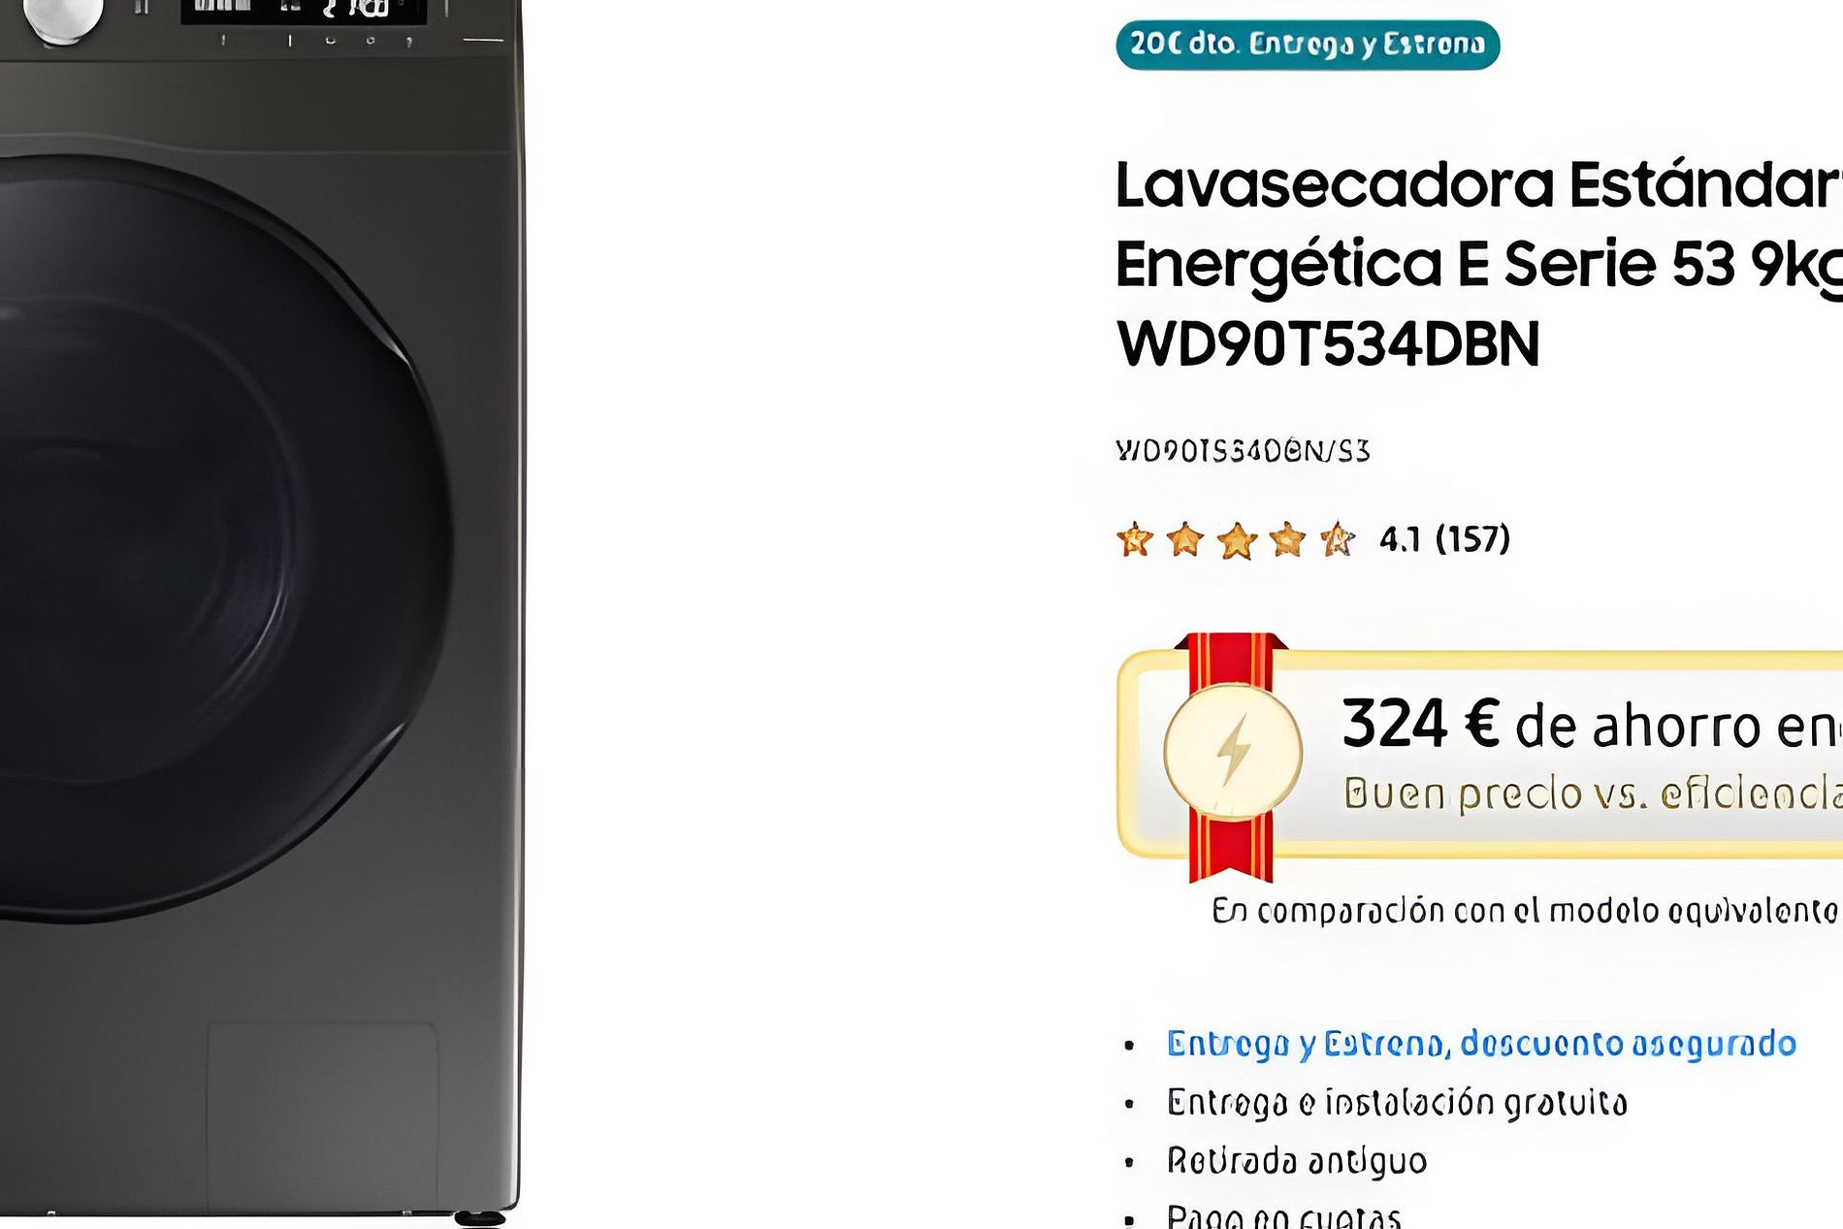Image resolution: width=1843 pixels, height=1229 pixels.
Task: Click the WD90T534DBN/S3 model code text
Action: (1243, 451)
